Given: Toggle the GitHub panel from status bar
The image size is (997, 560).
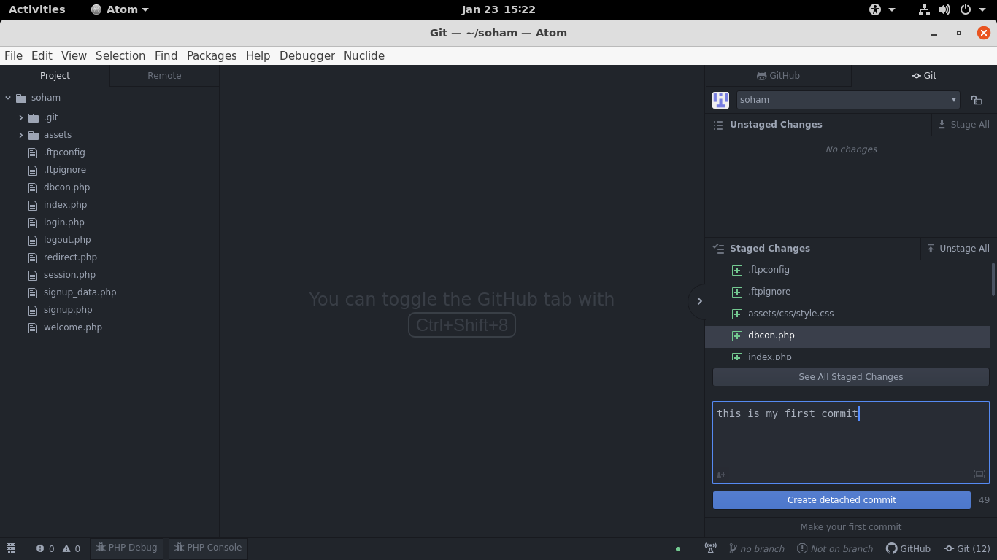Looking at the screenshot, I should tap(908, 548).
